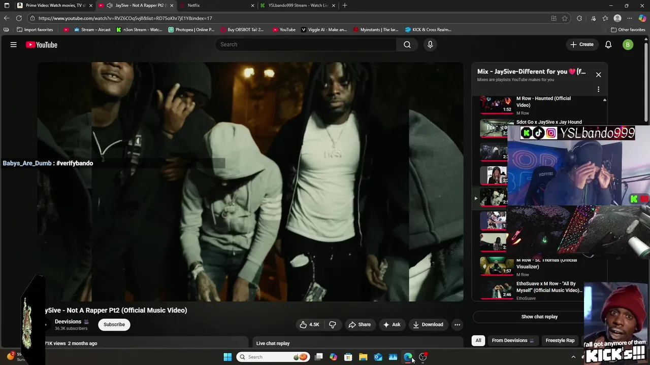Open Buy OBSBOT Tail bookmark
This screenshot has width=650, height=365.
tap(242, 30)
